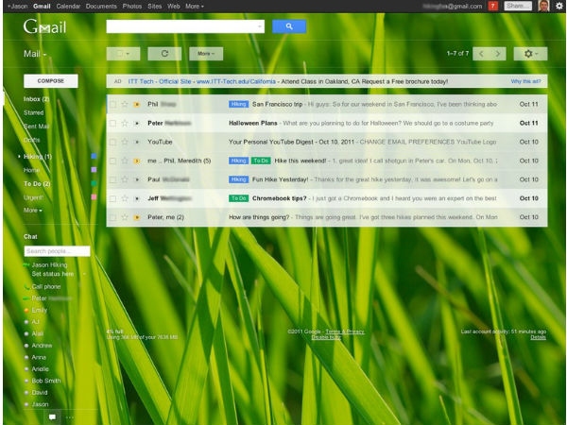
Task: Click the blue Hiking label color swatch
Action: pyautogui.click(x=94, y=156)
